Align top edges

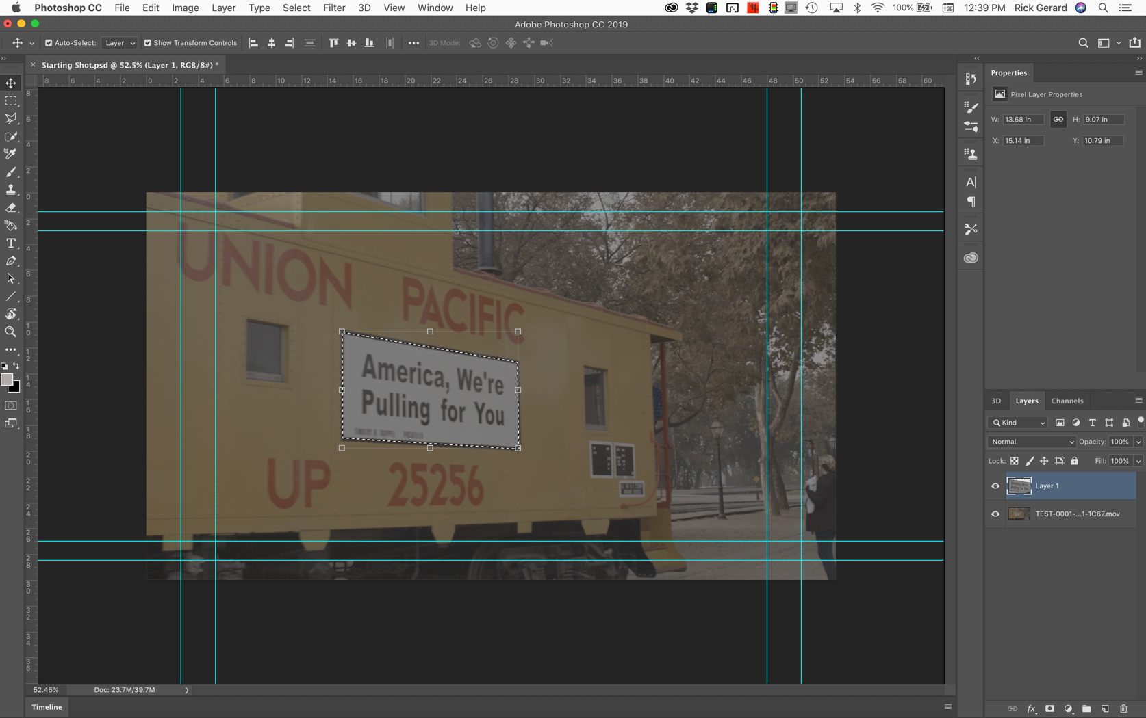pyautogui.click(x=333, y=43)
